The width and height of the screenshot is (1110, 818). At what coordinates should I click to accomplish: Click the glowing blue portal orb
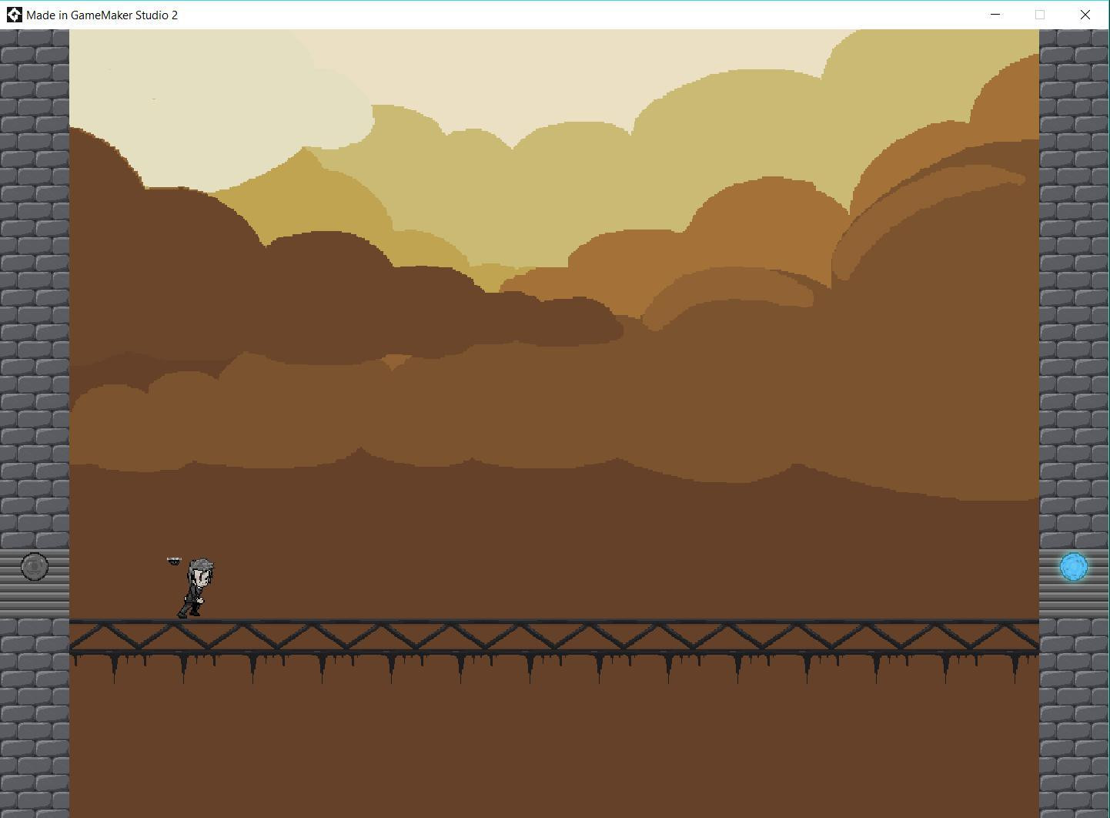[1073, 567]
